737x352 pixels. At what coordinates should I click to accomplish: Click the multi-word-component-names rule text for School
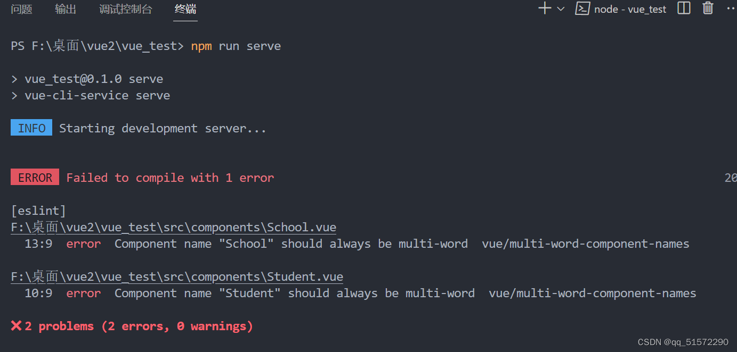pos(585,244)
